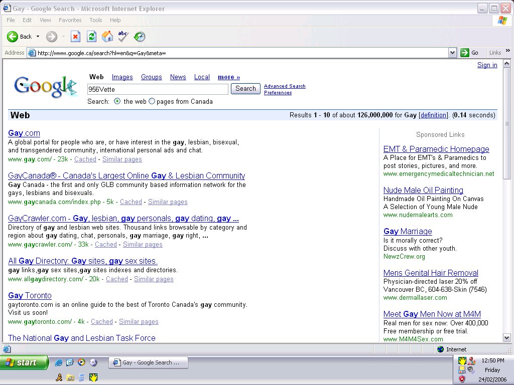Screen dimensions: 514x385
Task: Click the network connection tray icon
Action: [462, 370]
